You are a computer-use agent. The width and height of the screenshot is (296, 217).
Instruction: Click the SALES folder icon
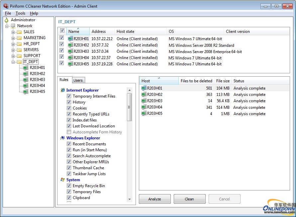pos(19,32)
